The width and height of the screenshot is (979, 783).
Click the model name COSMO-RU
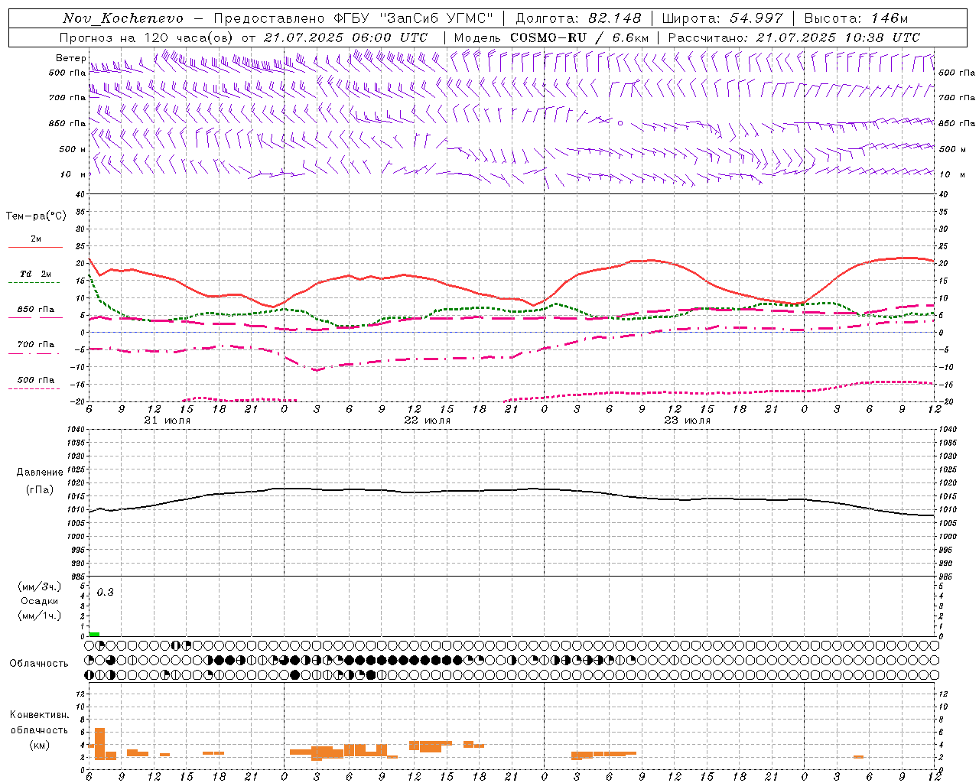(548, 37)
